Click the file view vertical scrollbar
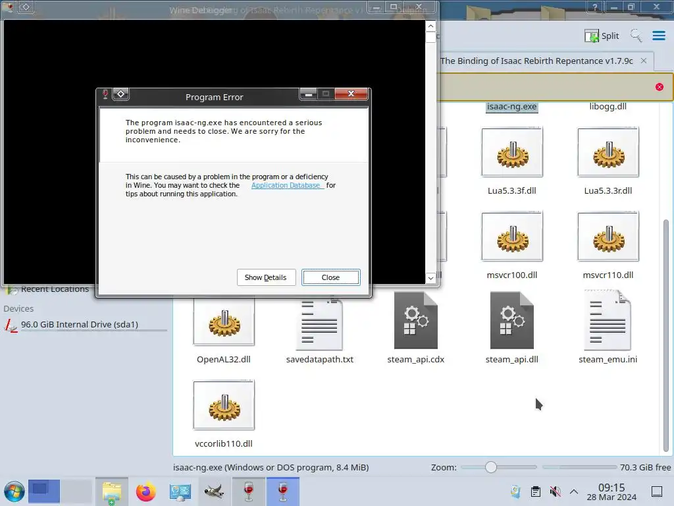674x506 pixels. click(666, 335)
